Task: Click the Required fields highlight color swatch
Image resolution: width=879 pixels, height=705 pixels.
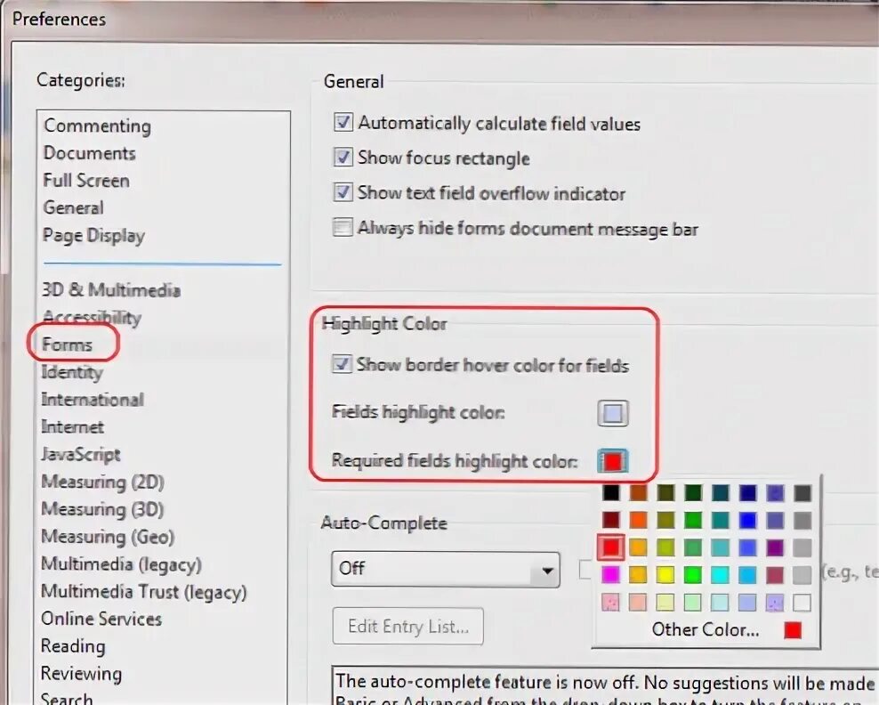Action: click(613, 462)
